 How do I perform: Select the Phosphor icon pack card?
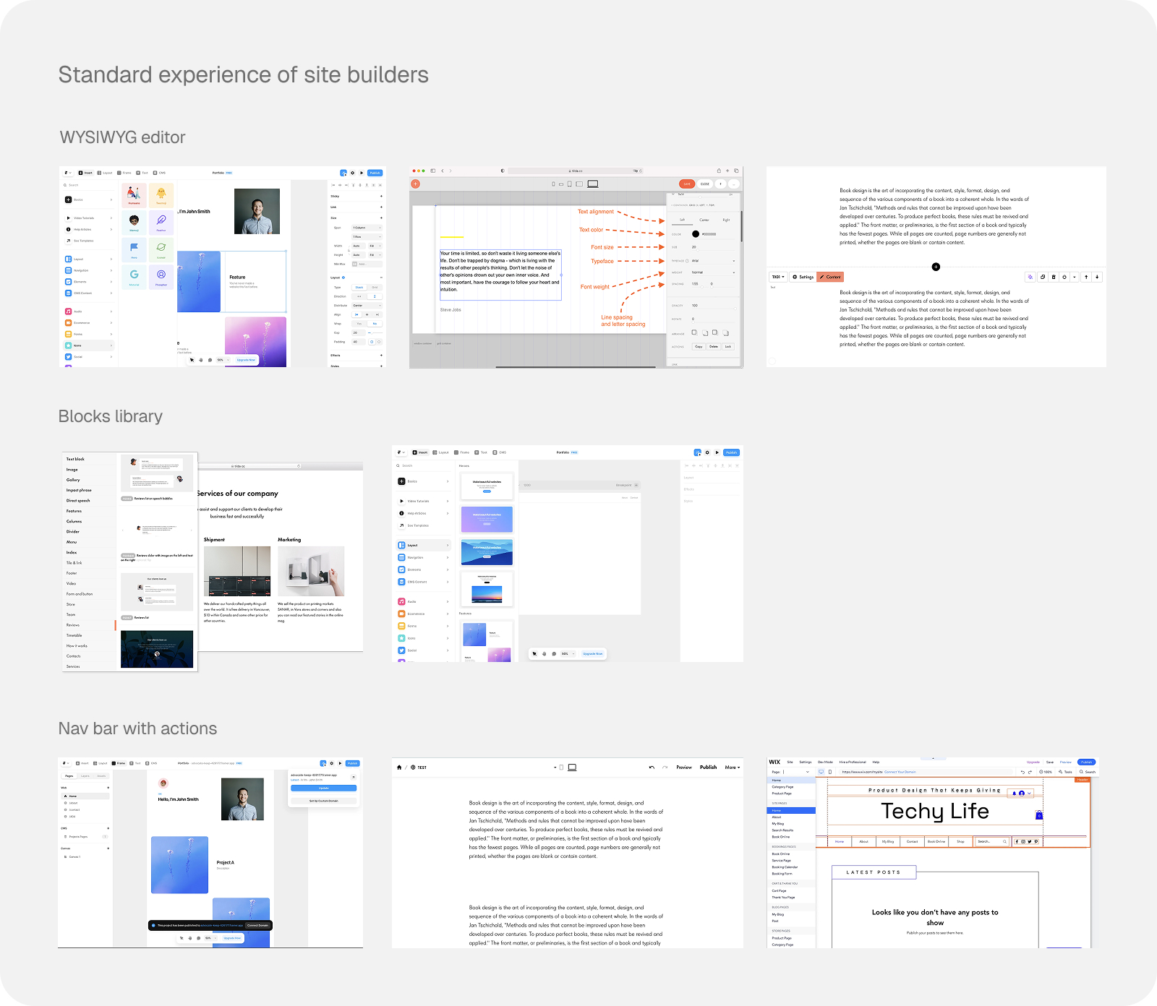[x=161, y=277]
